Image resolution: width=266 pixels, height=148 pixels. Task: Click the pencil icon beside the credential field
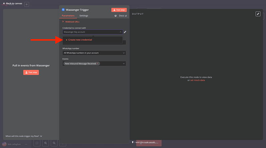pyautogui.click(x=125, y=32)
